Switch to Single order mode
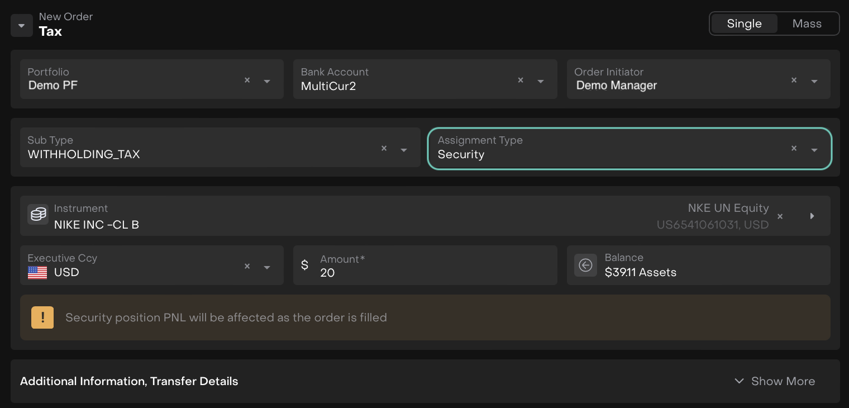This screenshot has height=408, width=849. [x=744, y=23]
